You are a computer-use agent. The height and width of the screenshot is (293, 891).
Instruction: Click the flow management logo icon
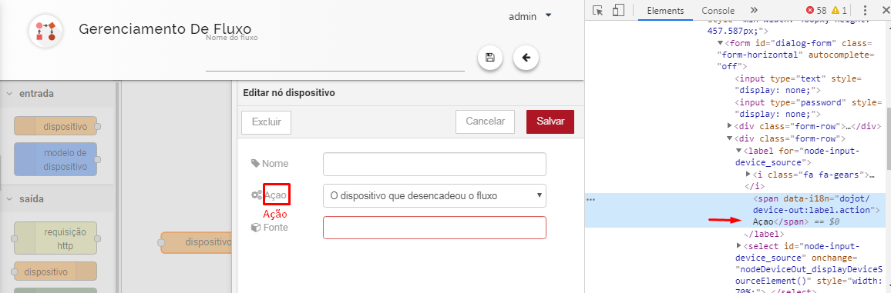coord(45,31)
